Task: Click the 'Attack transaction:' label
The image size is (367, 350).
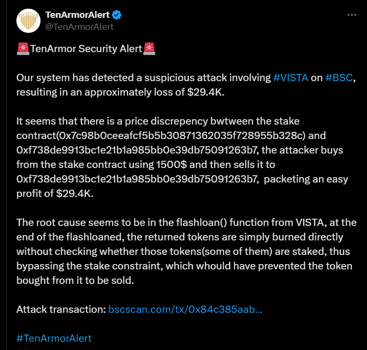Action: [x=61, y=309]
